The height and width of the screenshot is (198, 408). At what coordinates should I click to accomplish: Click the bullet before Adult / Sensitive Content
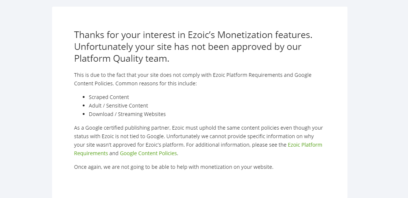[x=83, y=106]
